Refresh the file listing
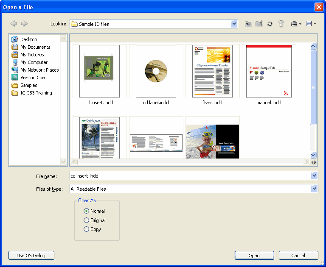Viewport: 326px width, 267px height. (270, 24)
